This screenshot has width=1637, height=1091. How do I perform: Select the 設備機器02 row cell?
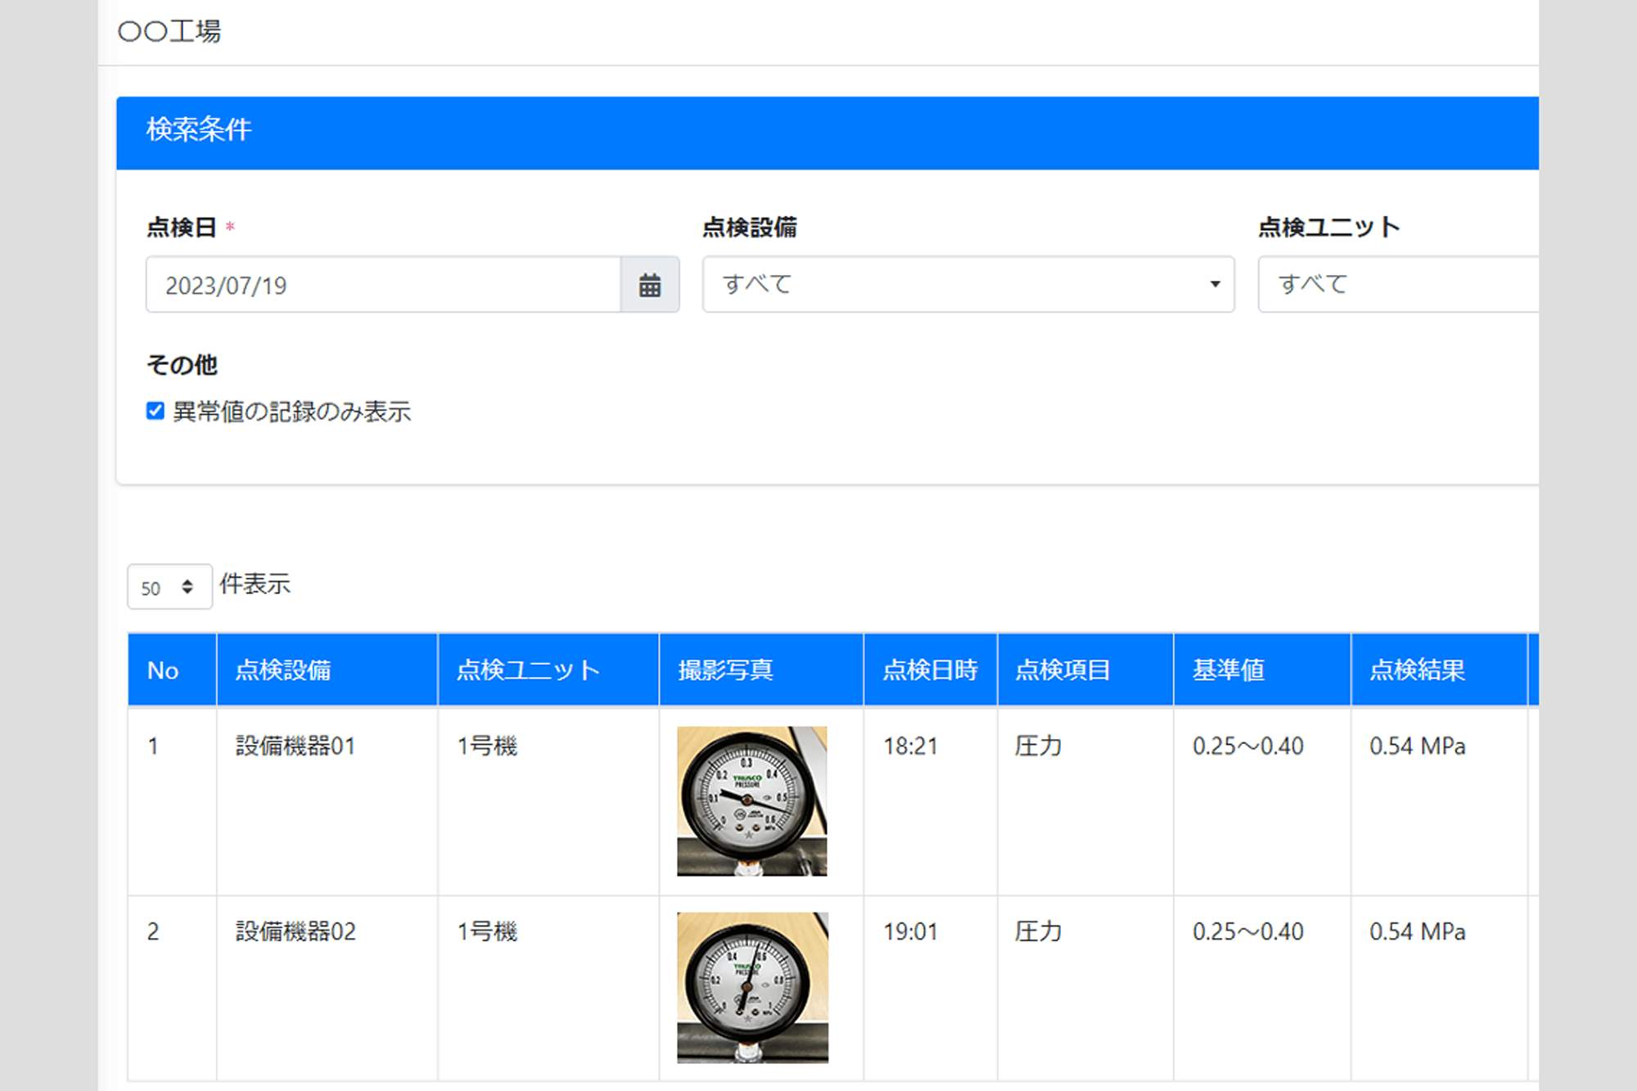(x=295, y=931)
